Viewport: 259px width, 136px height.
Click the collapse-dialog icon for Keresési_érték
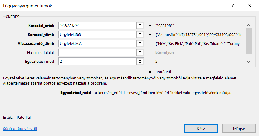tap(140, 26)
